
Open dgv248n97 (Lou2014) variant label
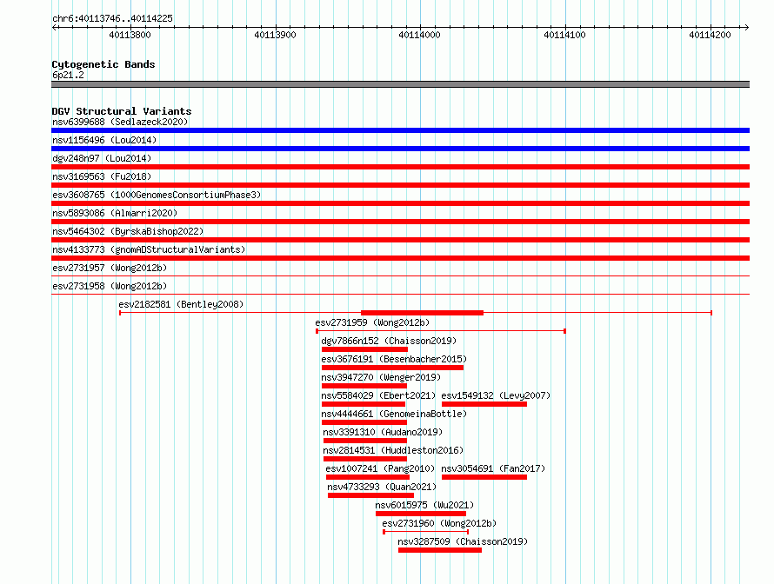click(102, 158)
